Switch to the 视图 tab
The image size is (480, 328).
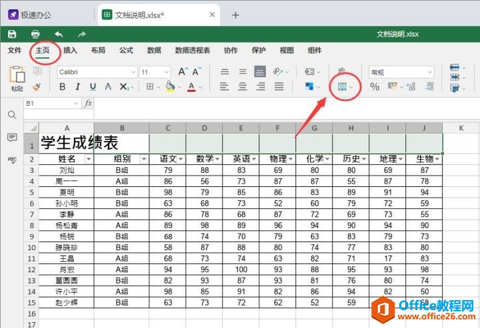287,50
